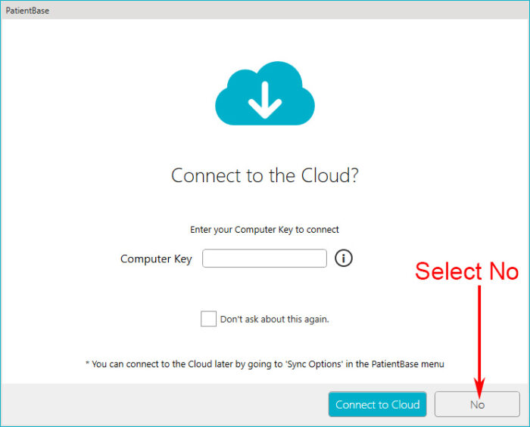Select the No button

coord(476,404)
